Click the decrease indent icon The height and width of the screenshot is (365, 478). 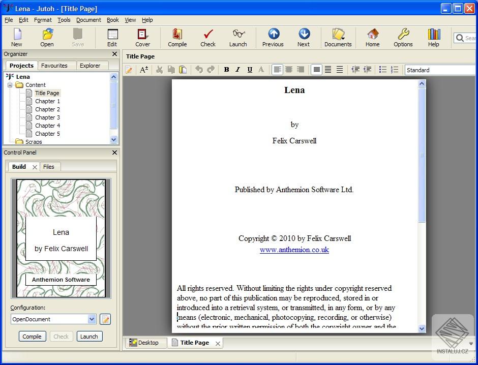click(355, 70)
